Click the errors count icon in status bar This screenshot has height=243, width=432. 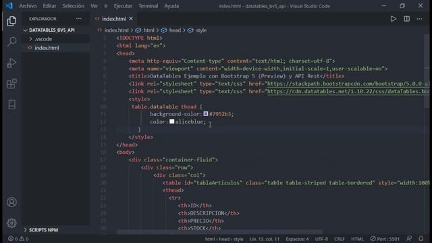click(x=13, y=238)
